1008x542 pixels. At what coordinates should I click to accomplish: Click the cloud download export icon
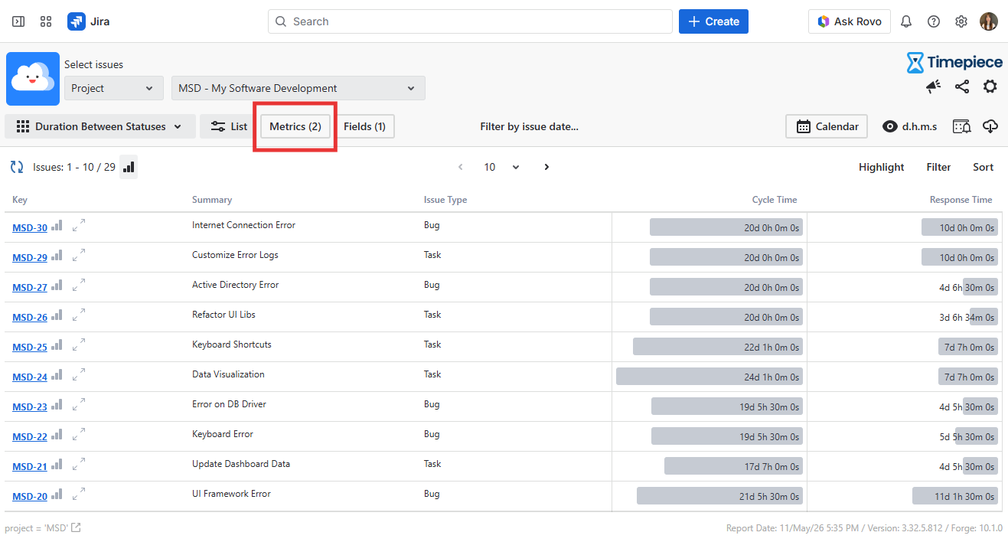point(990,126)
